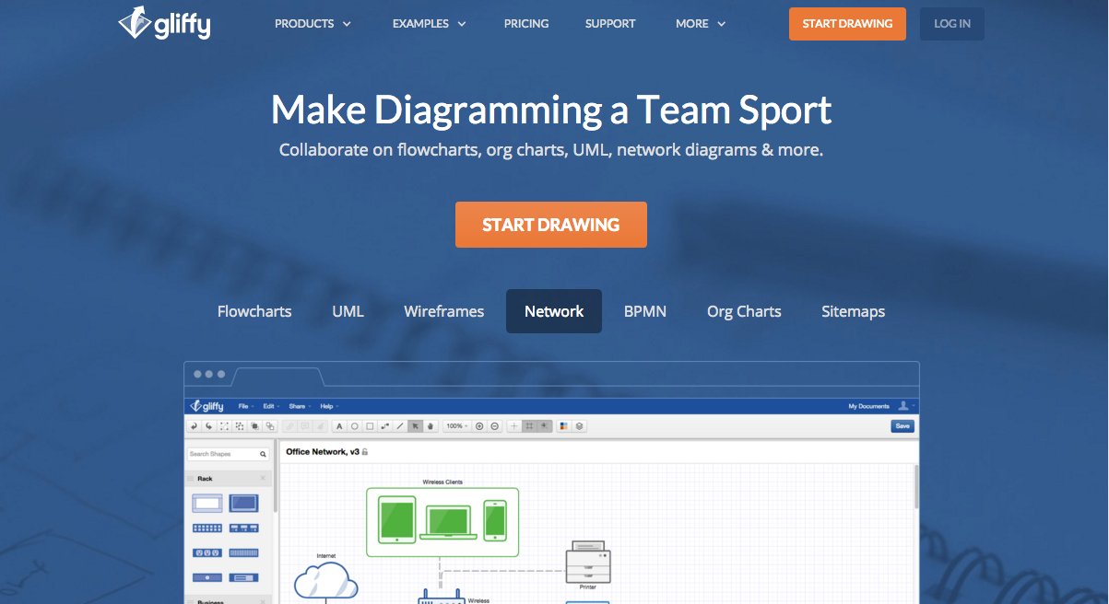Click the cloud Internet shape on canvas
The height and width of the screenshot is (604, 1109).
pyautogui.click(x=326, y=580)
